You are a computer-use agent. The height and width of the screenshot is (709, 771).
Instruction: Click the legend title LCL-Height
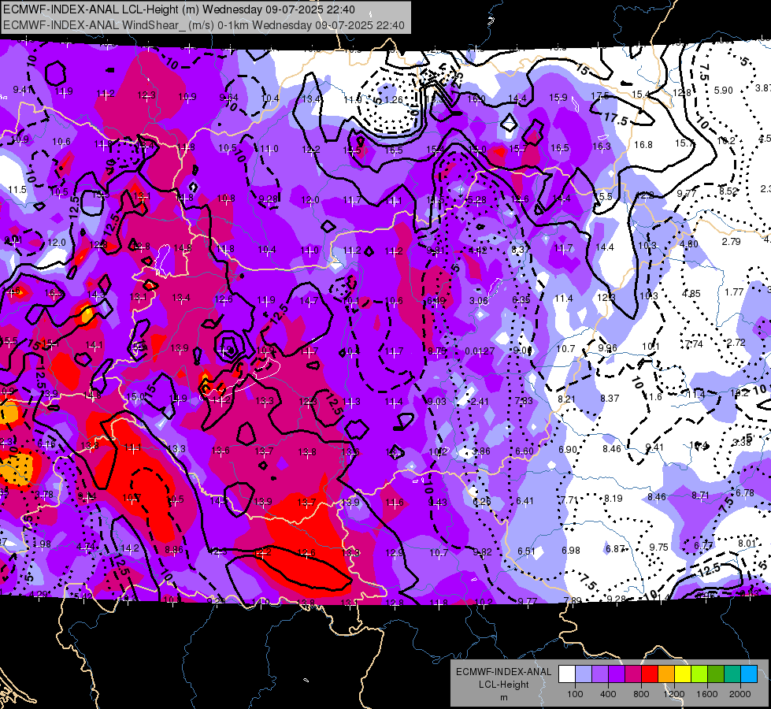point(503,685)
